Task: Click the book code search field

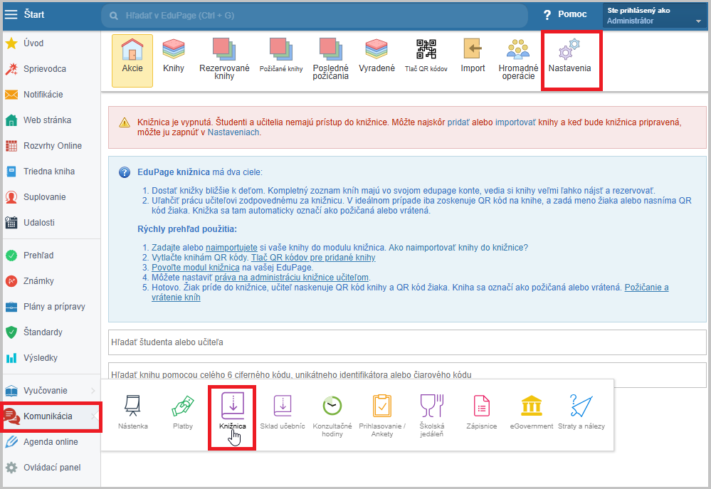Action: coord(407,374)
